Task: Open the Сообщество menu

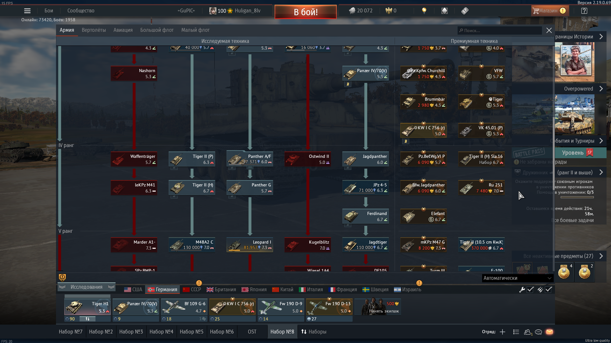Action: [x=81, y=11]
